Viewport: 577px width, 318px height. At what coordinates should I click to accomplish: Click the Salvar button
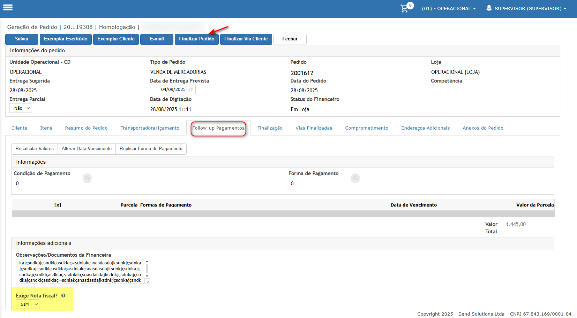click(22, 39)
